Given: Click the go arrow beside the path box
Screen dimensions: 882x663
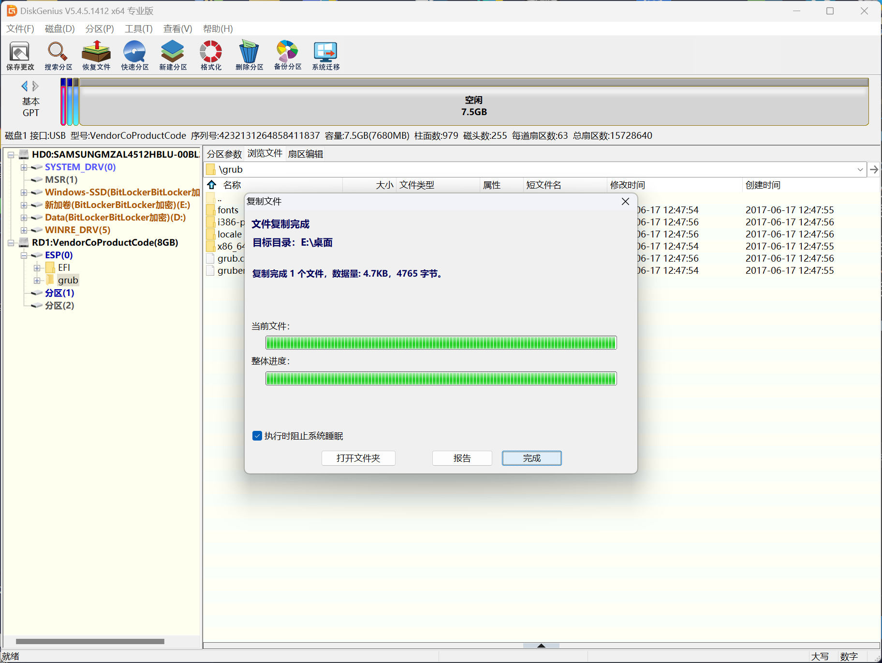Looking at the screenshot, I should point(874,169).
